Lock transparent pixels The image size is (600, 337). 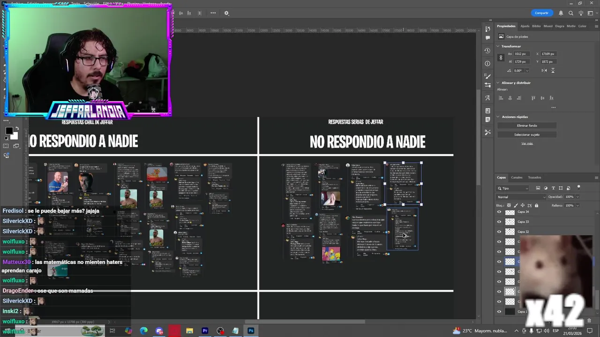[509, 205]
